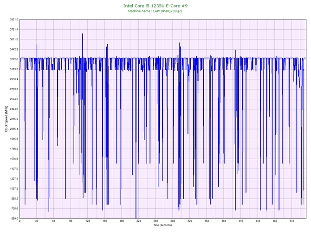Click the 32 tick on time axis
Image resolution: width=311 pixels, height=233 pixels.
pyautogui.click(x=37, y=221)
